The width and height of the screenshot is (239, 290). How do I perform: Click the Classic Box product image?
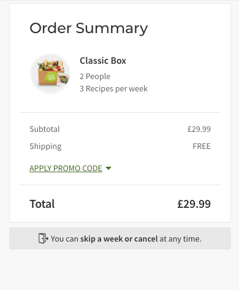click(x=50, y=73)
